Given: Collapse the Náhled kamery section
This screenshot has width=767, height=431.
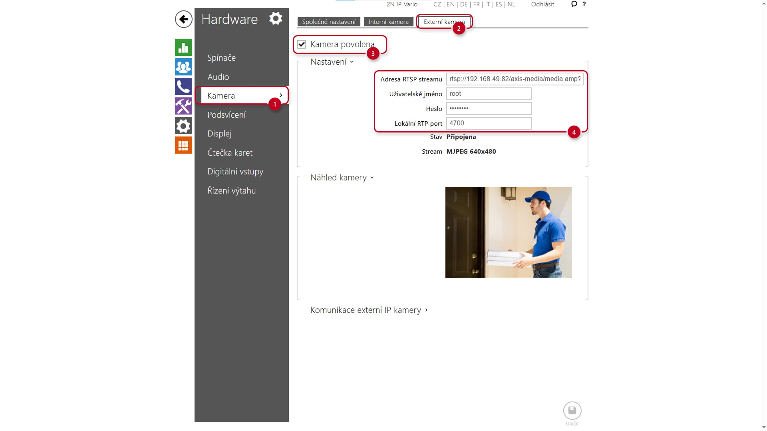Looking at the screenshot, I should [x=342, y=178].
